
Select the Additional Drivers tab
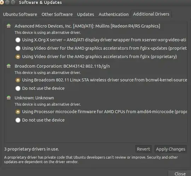pyautogui.click(x=151, y=14)
